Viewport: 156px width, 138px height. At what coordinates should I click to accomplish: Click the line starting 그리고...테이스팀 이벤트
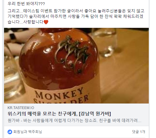click(x=76, y=11)
